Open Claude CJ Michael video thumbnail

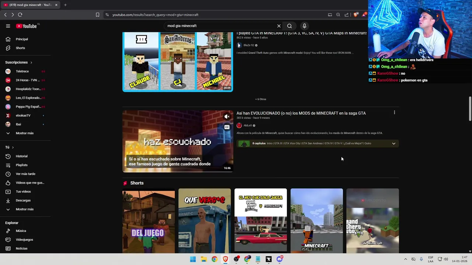(x=178, y=61)
